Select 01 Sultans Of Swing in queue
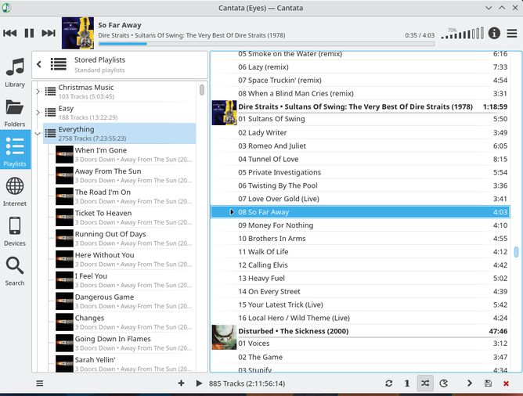Image resolution: width=523 pixels, height=396 pixels. (x=360, y=119)
